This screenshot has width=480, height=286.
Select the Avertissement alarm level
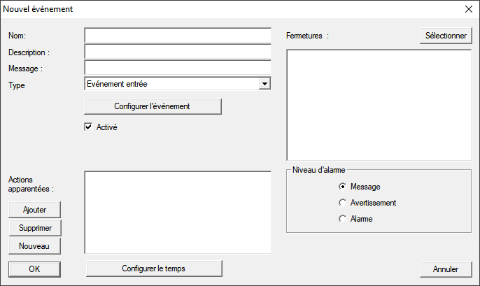[x=342, y=203]
